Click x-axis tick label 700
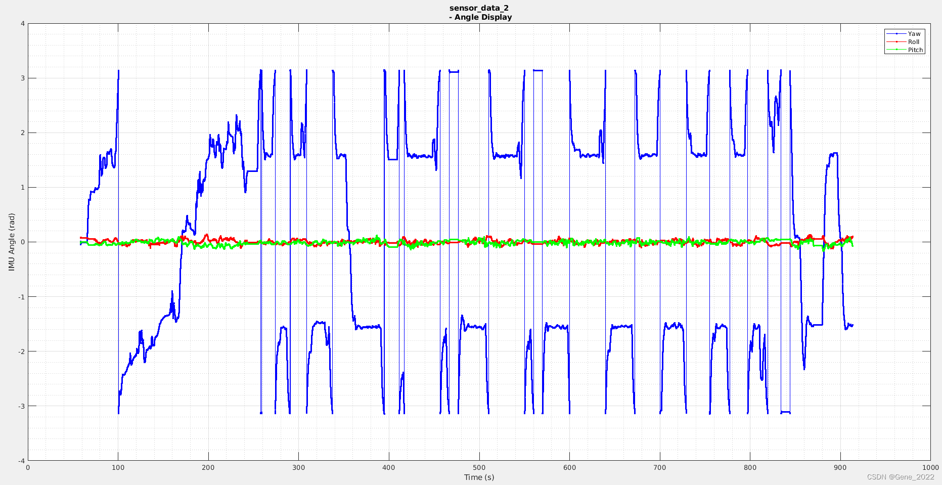 point(659,468)
